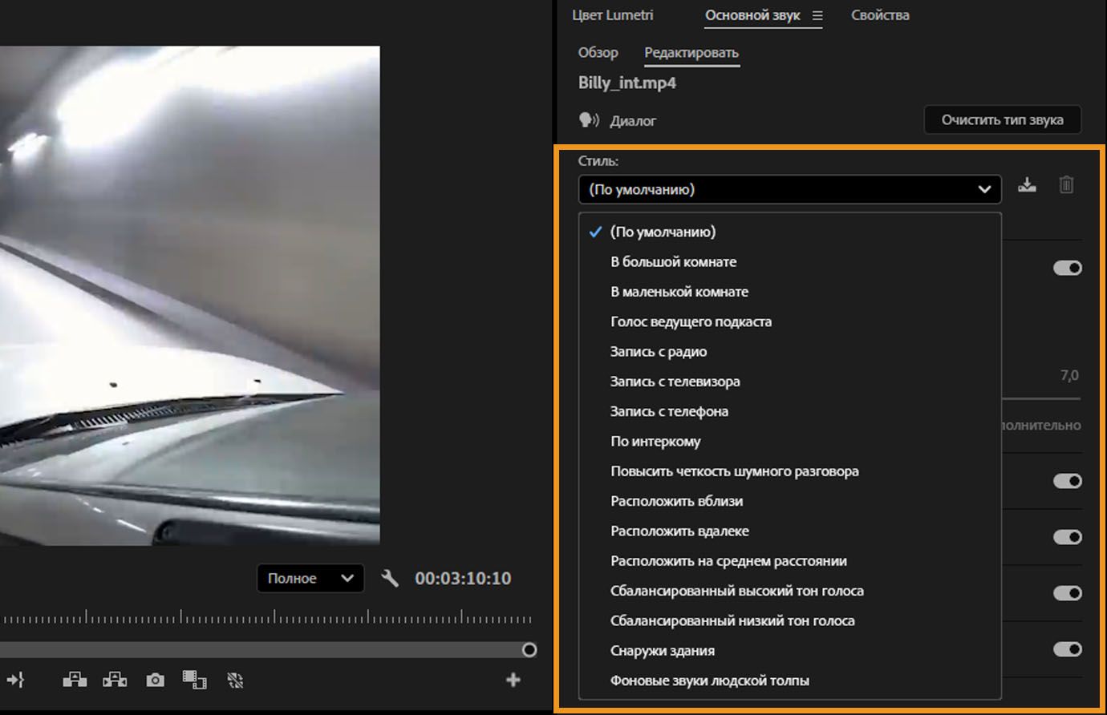Click the Очистить тип звука button
Screen dimensions: 1107x715
(1002, 119)
